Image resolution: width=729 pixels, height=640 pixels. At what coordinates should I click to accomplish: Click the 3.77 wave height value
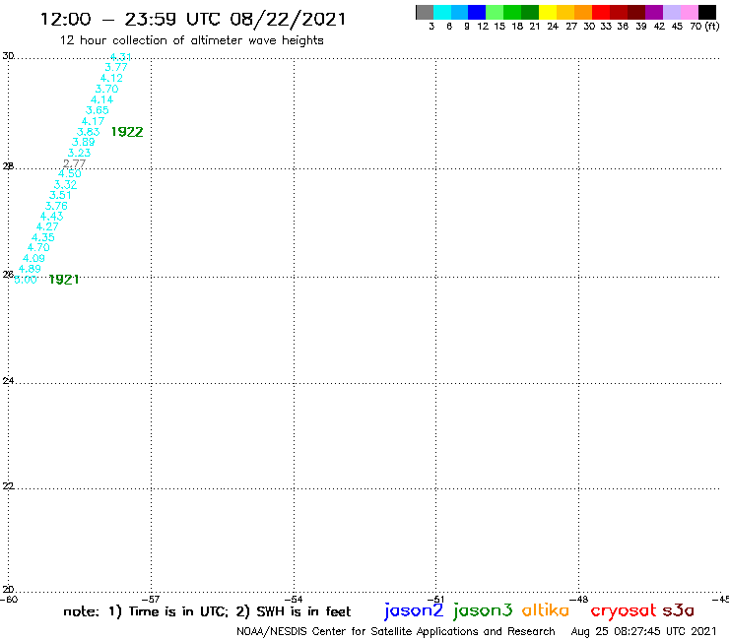pyautogui.click(x=116, y=67)
